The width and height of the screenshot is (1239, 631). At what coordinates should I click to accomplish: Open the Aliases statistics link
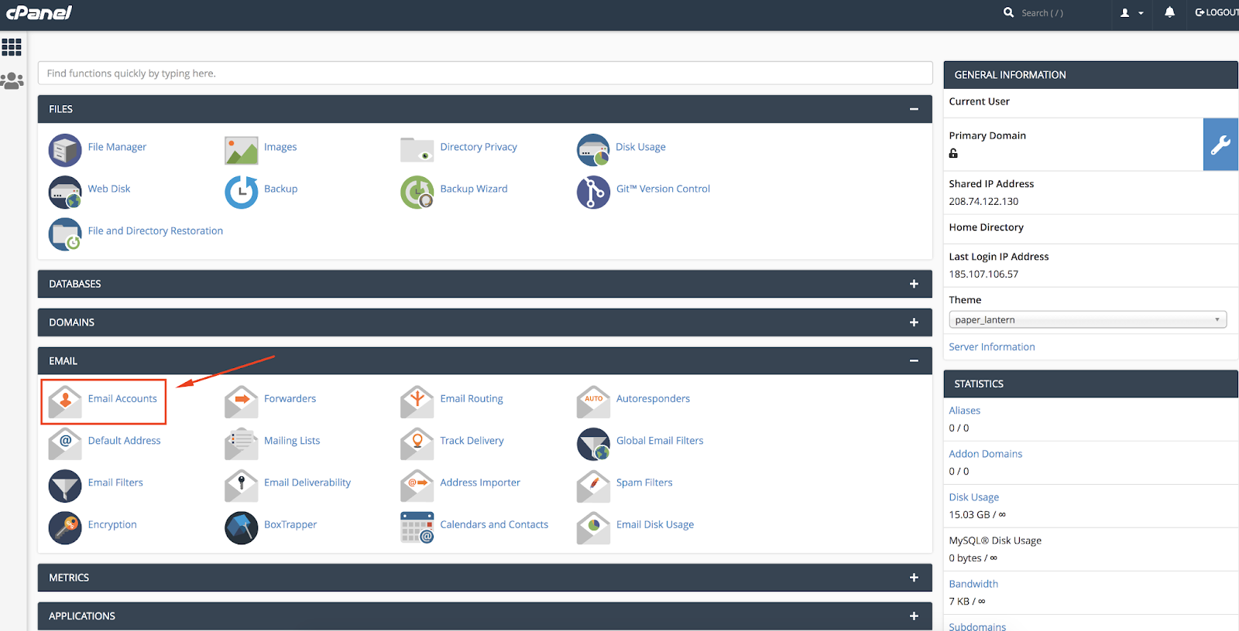[965, 411]
